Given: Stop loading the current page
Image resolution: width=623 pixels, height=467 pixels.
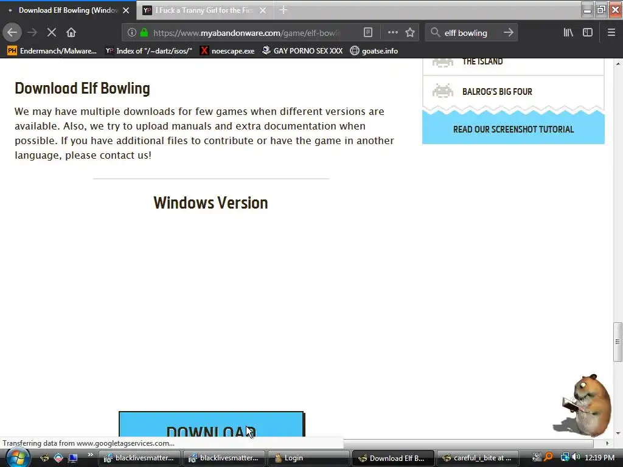Looking at the screenshot, I should 52,32.
